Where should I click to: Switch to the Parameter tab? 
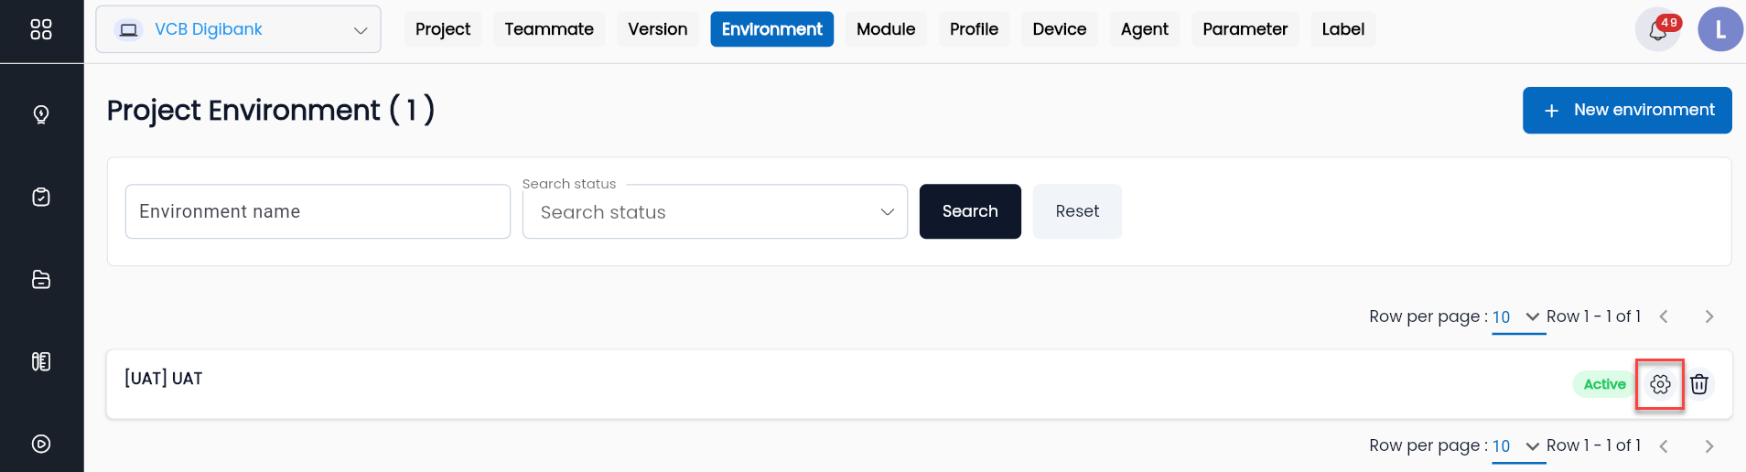tap(1245, 29)
